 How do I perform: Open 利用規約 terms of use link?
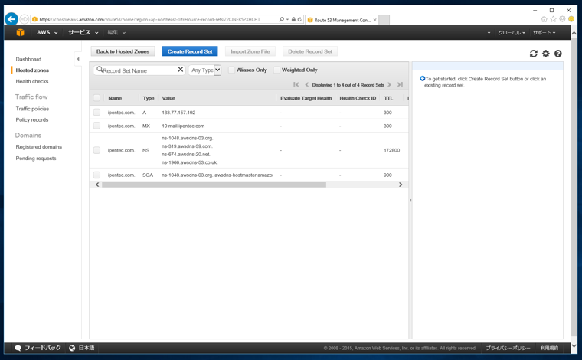point(549,348)
